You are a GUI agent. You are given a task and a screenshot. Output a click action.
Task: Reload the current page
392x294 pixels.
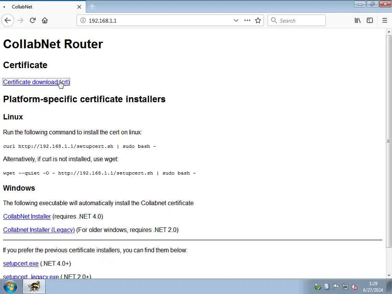point(33,21)
